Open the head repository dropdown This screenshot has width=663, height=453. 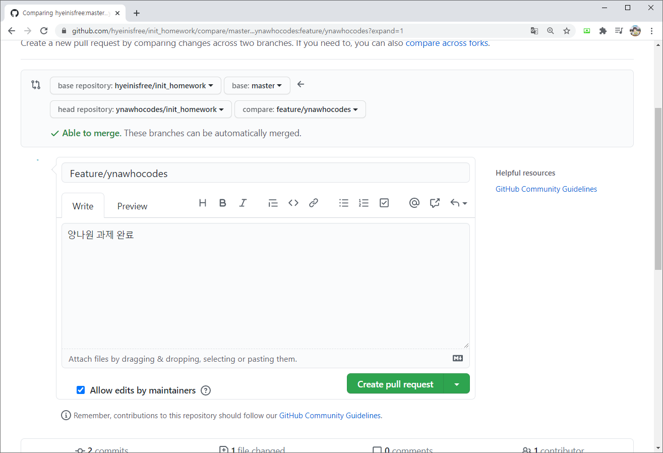click(141, 109)
